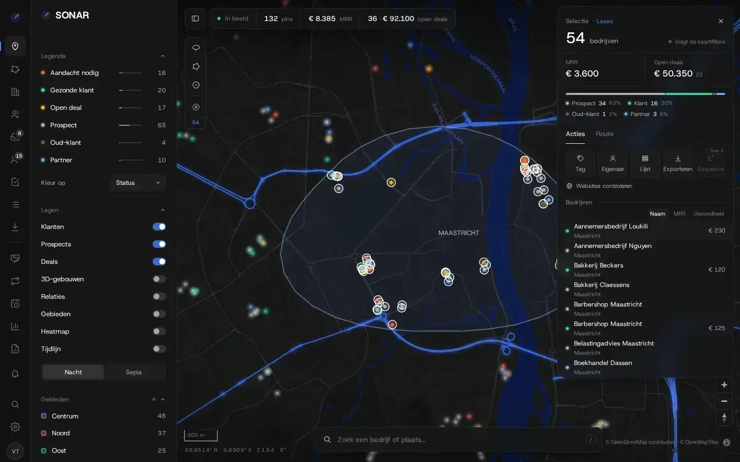Toggle the sidebar panel icon

(195, 18)
